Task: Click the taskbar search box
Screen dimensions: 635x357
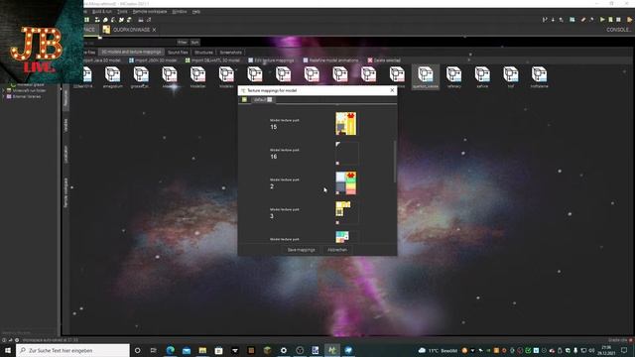Action: click(x=73, y=350)
